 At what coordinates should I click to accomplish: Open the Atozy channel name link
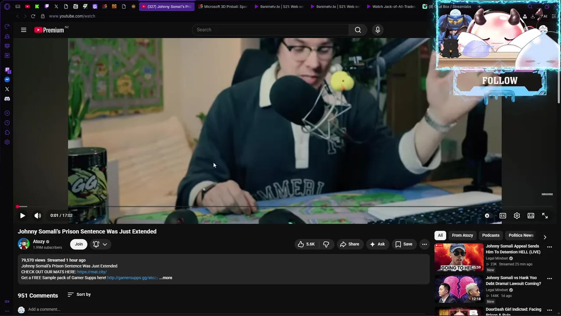click(39, 241)
